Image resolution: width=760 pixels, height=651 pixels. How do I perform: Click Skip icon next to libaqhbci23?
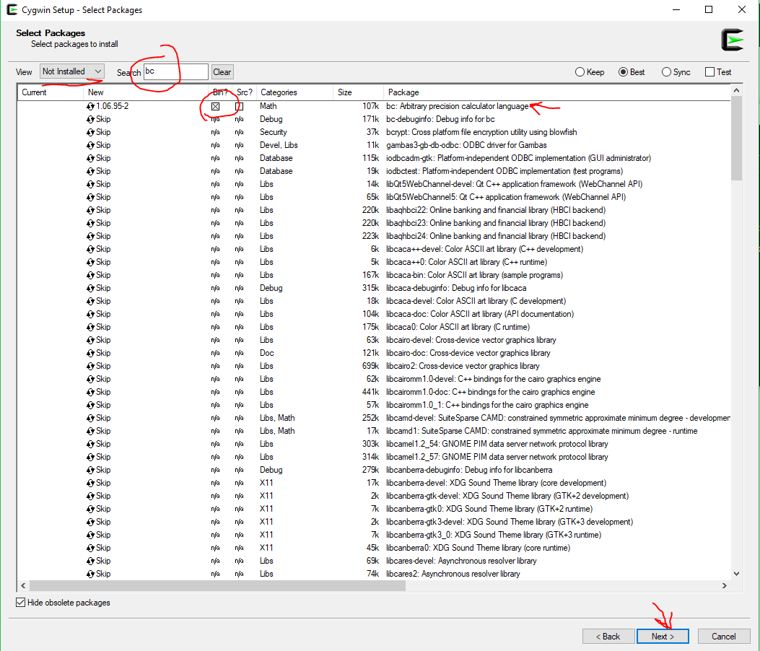click(90, 224)
